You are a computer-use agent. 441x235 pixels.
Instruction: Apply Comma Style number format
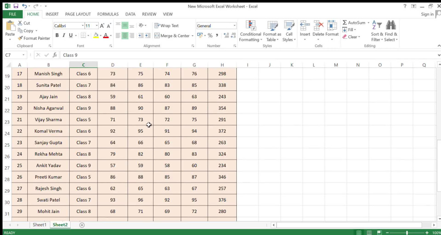tap(217, 35)
